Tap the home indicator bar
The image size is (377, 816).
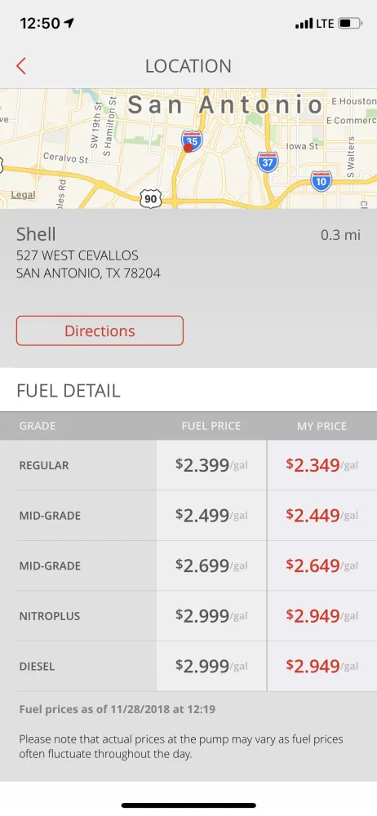(x=188, y=805)
